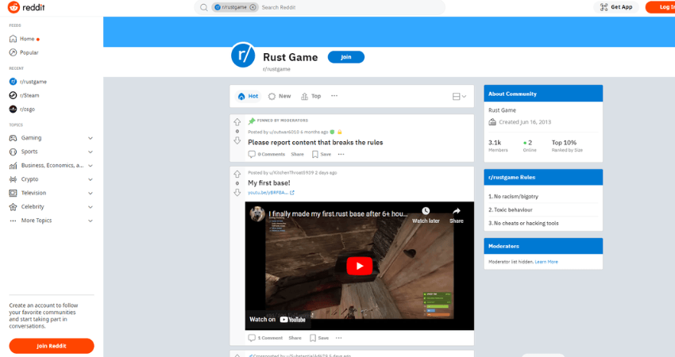Share the 'My first base!' post
Viewport: 675px width, 357px height.
click(x=295, y=338)
